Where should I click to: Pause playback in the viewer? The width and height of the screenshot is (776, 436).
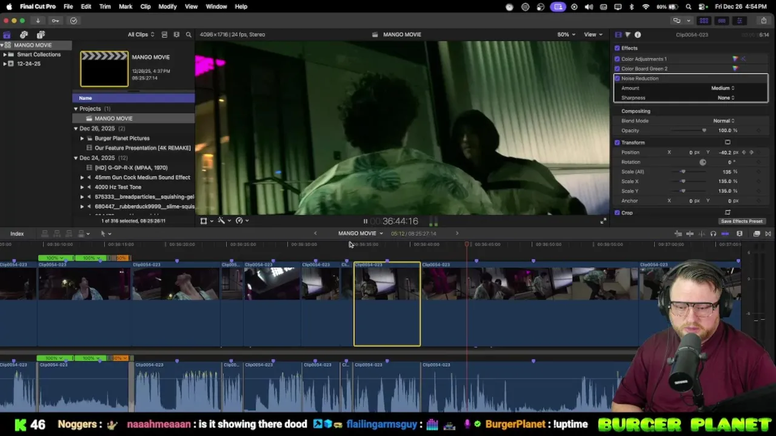(365, 221)
